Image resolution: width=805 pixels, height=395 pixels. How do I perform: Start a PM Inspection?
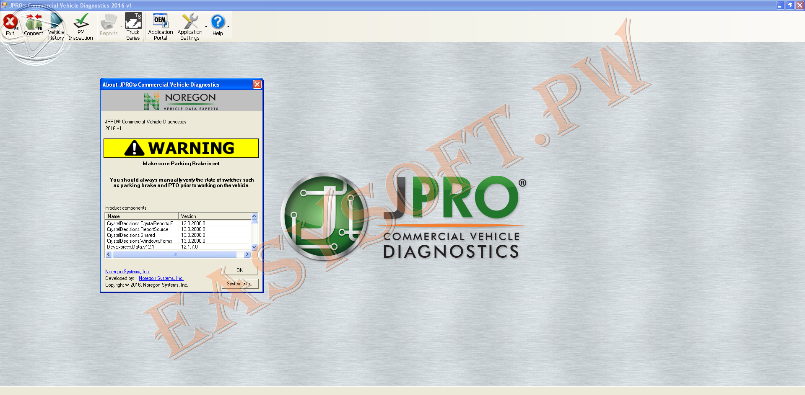click(81, 26)
